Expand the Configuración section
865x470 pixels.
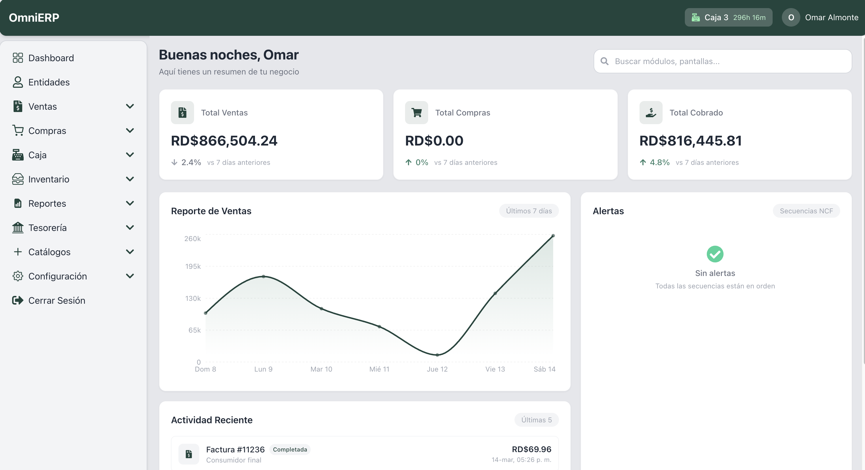[x=130, y=276]
